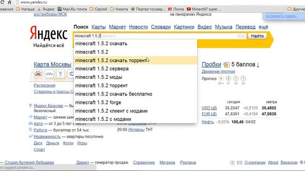Screen dimensions: 305x171
Task: Open the Игры link
Action: pyautogui.click(x=82, y=143)
